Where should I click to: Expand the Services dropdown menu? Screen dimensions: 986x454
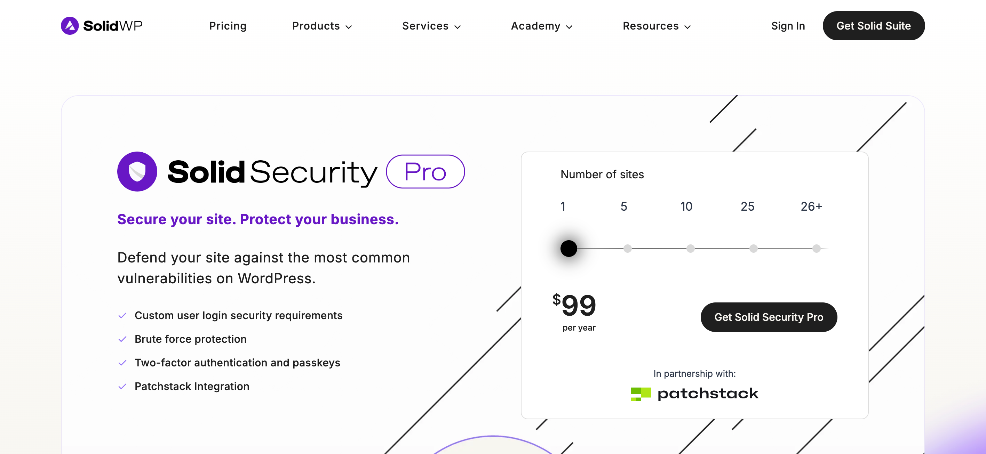(x=431, y=26)
